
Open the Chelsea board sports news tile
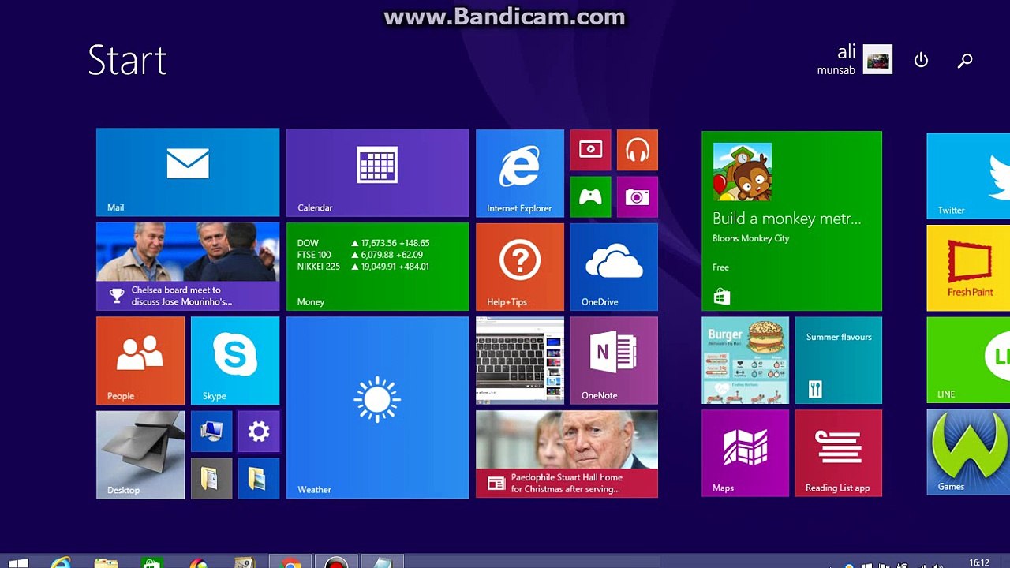(188, 267)
